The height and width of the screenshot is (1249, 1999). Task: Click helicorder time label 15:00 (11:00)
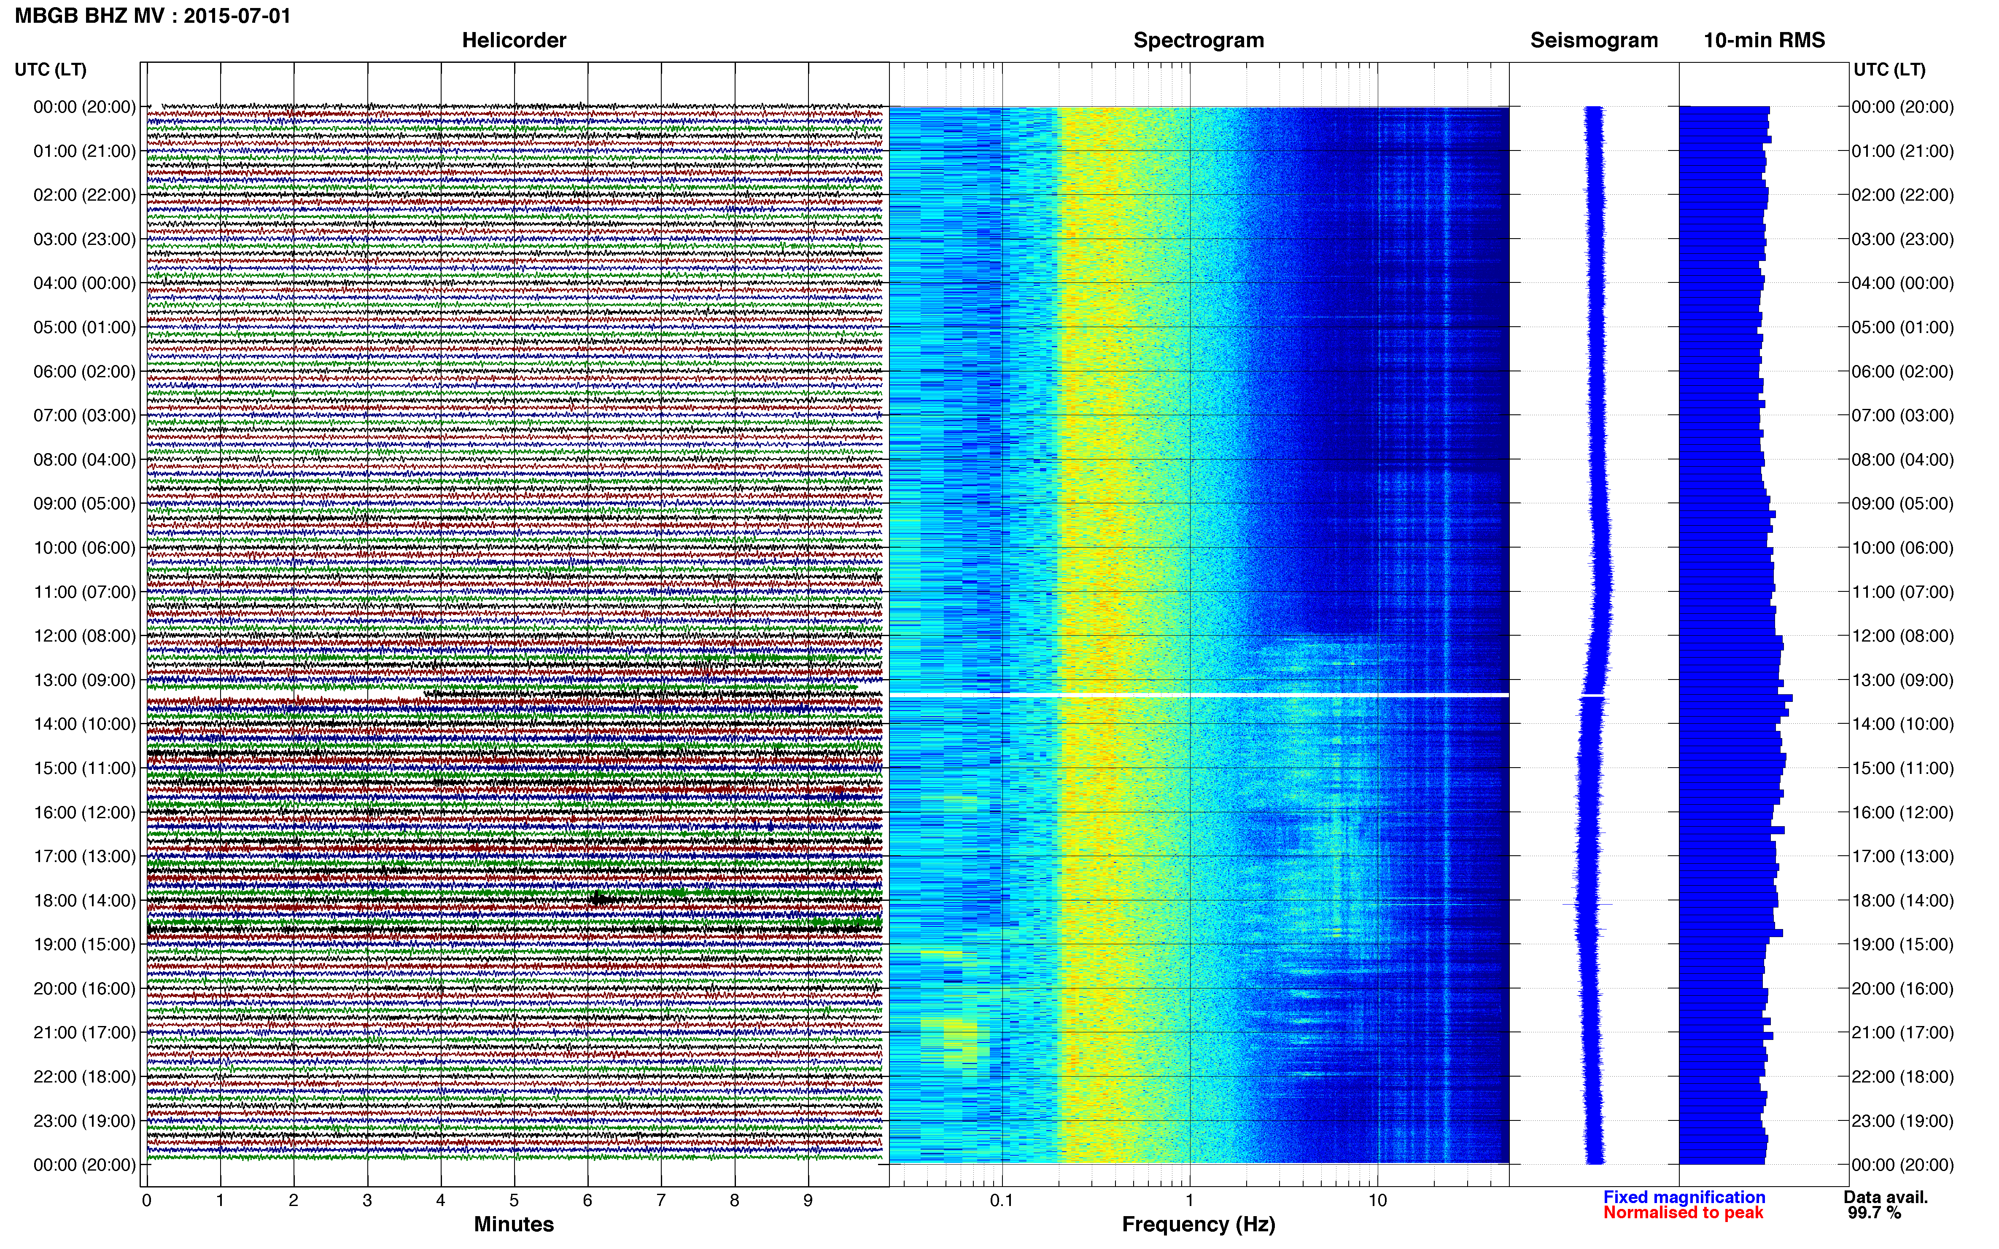84,768
